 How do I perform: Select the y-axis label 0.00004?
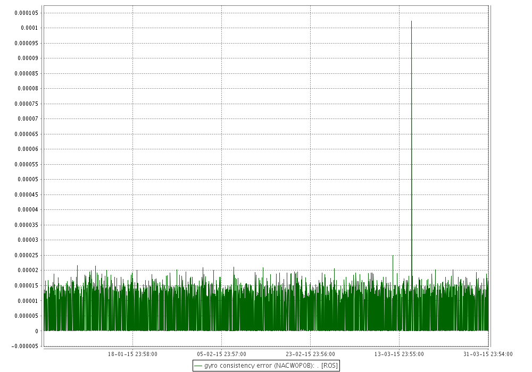tap(28, 210)
